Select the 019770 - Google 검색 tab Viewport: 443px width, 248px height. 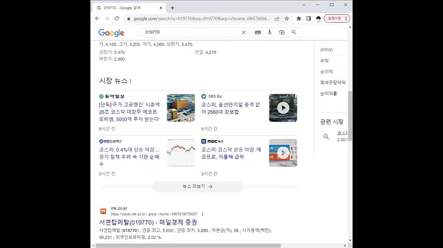[x=129, y=8]
